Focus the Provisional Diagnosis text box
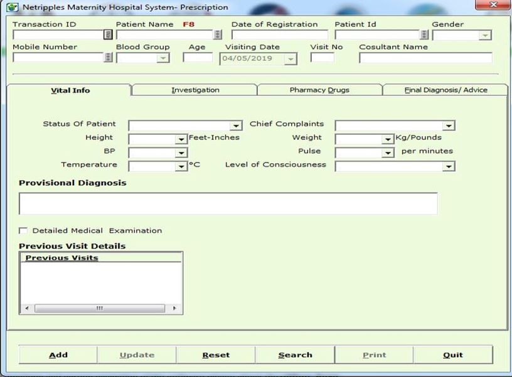Screen dimensions: 512x377 [x=228, y=204]
